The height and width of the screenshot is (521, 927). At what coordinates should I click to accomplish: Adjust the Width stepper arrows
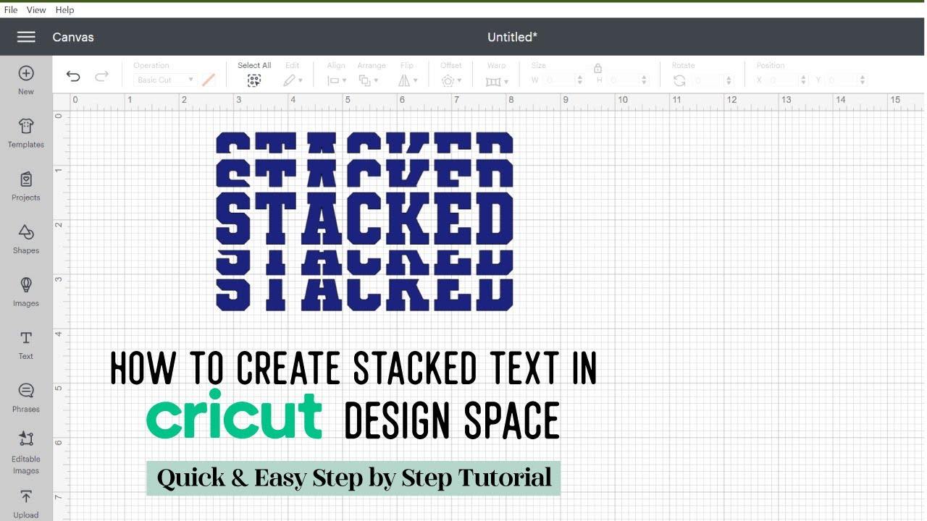(x=579, y=80)
